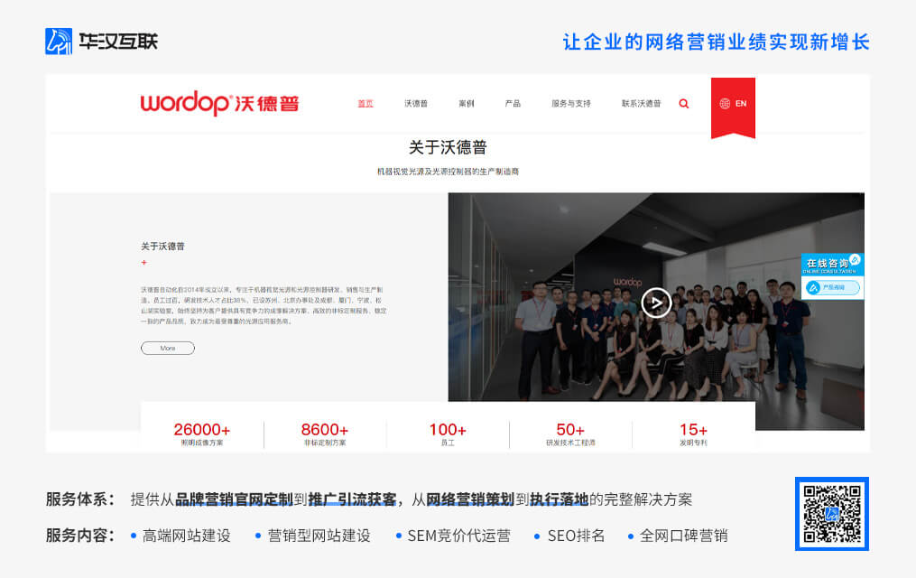Viewport: 916px width, 578px height.
Task: Click the 执行落地 highlighted text
Action: coord(559,499)
